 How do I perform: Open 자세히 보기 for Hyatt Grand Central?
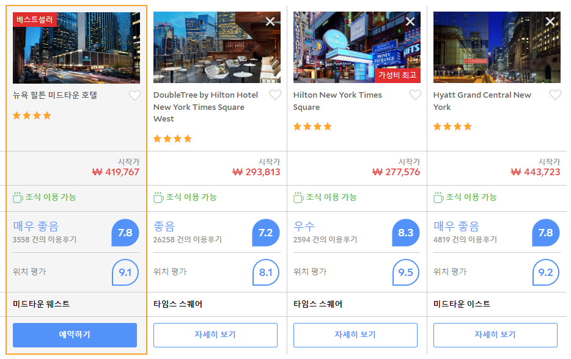495,335
